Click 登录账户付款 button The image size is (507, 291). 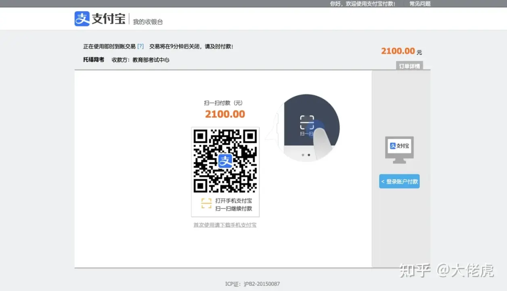click(x=399, y=182)
